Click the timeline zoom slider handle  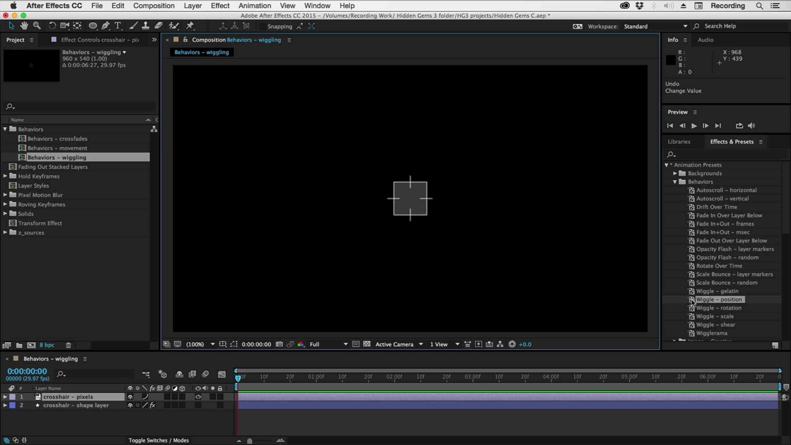249,441
